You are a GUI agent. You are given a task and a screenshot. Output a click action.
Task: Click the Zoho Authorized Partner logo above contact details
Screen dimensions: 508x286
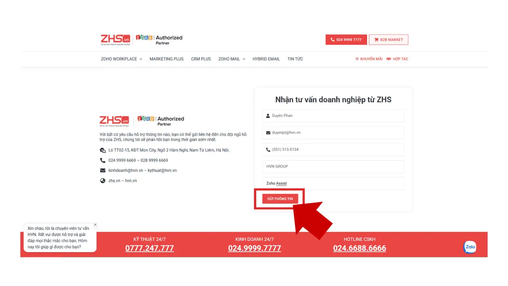[x=161, y=121]
